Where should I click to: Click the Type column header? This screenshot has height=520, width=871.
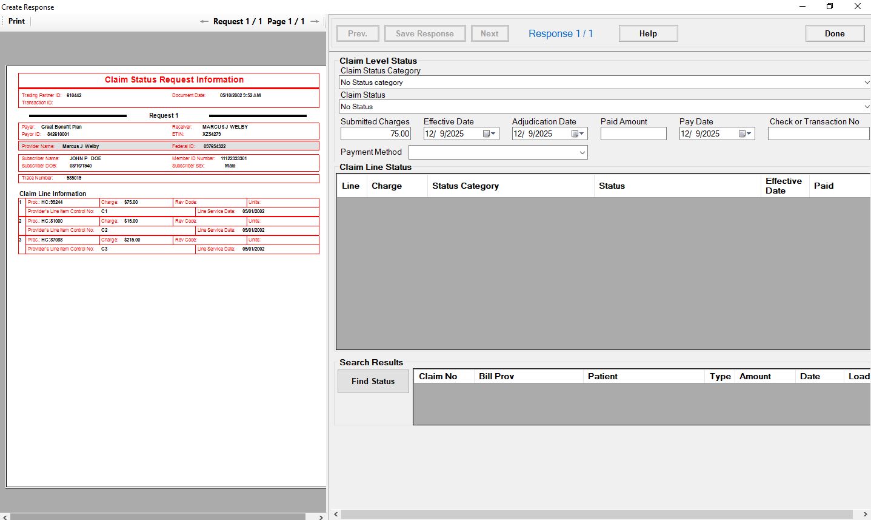(720, 376)
